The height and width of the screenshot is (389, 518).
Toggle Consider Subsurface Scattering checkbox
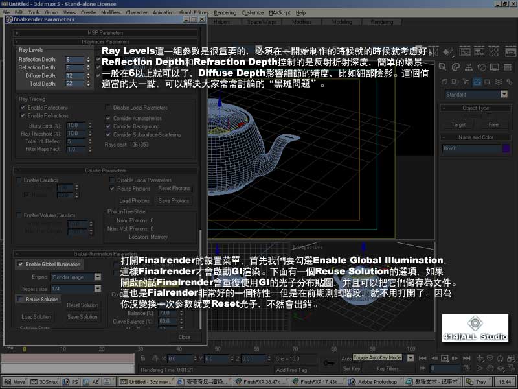coord(108,135)
